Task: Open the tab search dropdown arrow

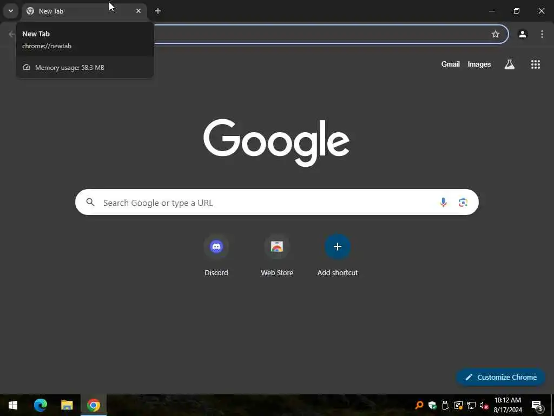Action: click(11, 11)
